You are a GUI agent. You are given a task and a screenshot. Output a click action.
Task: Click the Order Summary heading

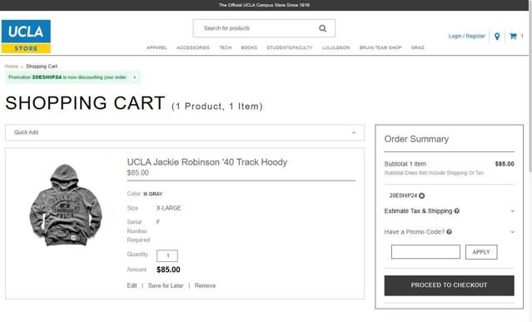416,139
